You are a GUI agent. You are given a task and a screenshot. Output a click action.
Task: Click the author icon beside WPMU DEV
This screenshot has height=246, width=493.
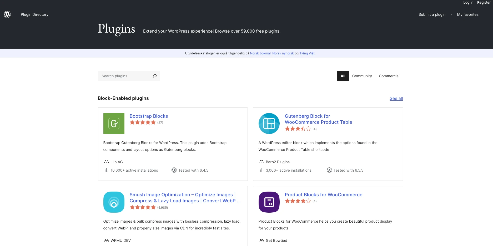click(x=107, y=240)
